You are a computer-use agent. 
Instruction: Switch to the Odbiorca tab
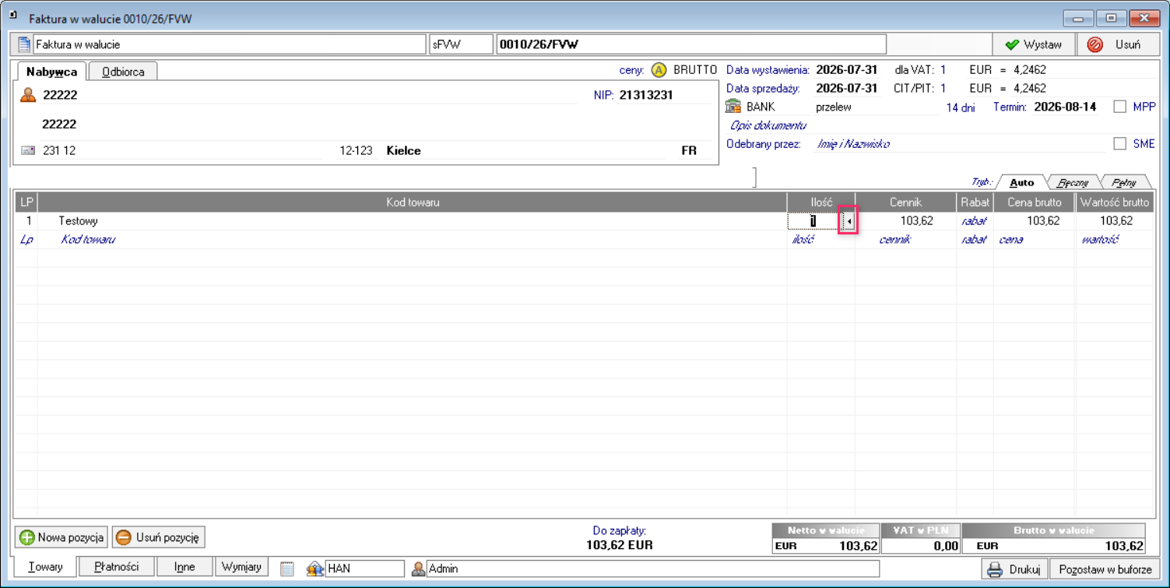123,72
